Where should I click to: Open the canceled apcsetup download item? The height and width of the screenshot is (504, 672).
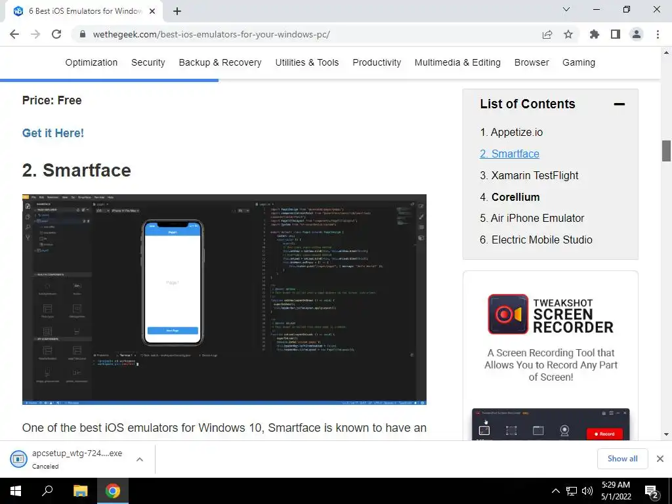pos(66,459)
